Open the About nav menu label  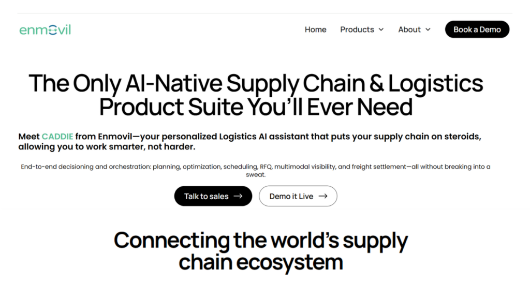point(409,29)
